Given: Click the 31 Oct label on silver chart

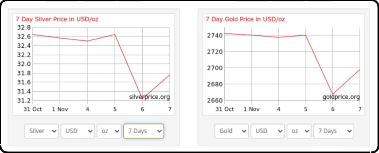Looking at the screenshot, I should 33,109.
